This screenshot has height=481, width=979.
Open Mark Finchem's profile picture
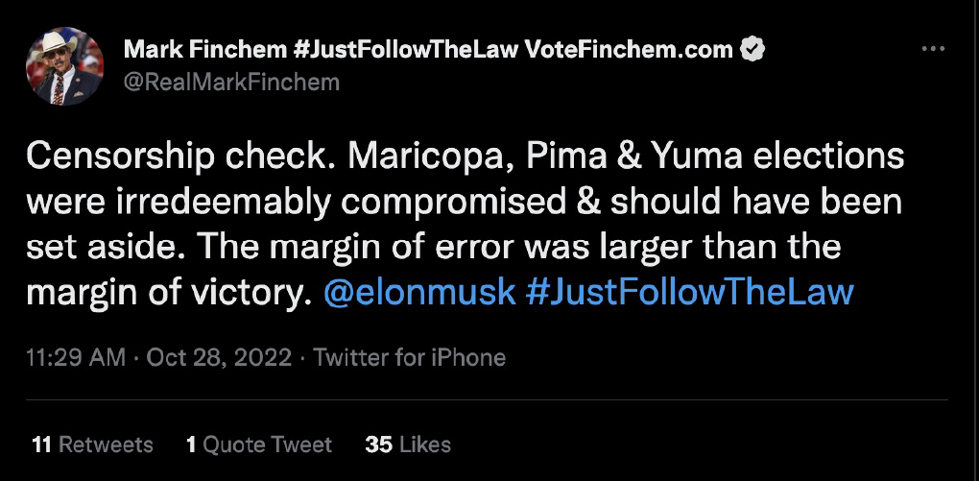pos(65,66)
